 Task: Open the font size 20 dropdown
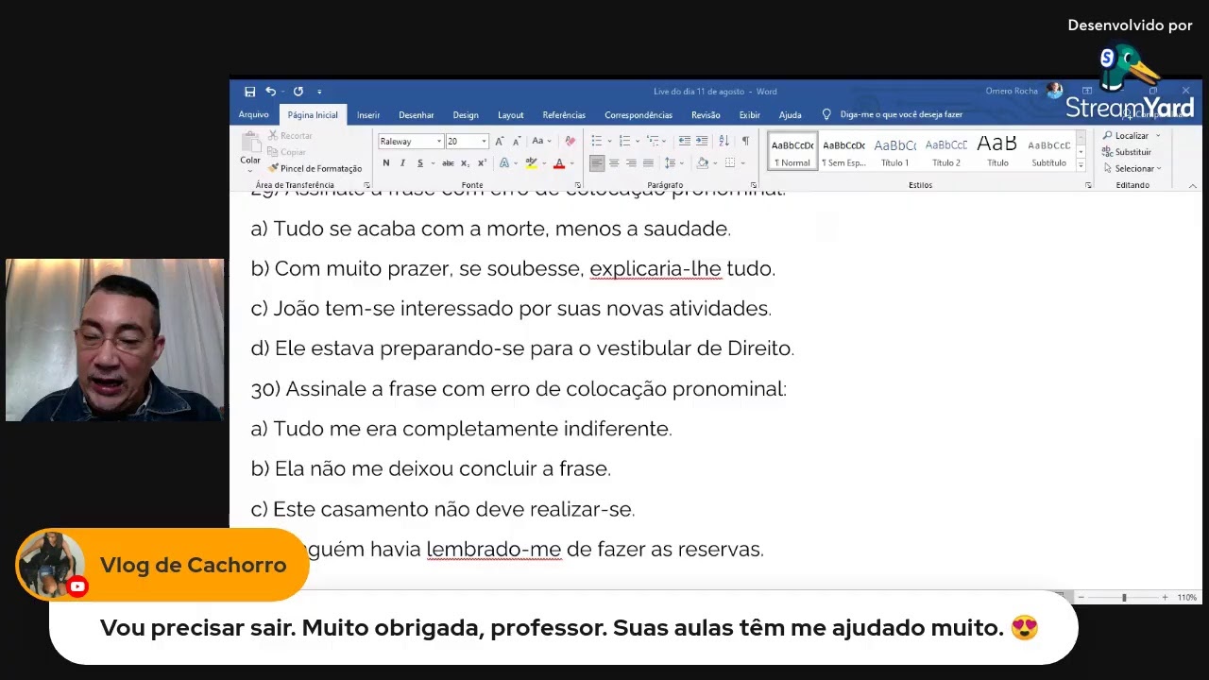(484, 142)
